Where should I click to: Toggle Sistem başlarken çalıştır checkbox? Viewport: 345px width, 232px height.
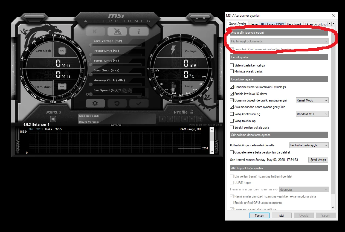pos(232,65)
